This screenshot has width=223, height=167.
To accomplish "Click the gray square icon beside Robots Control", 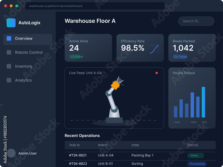I will coord(9,52).
